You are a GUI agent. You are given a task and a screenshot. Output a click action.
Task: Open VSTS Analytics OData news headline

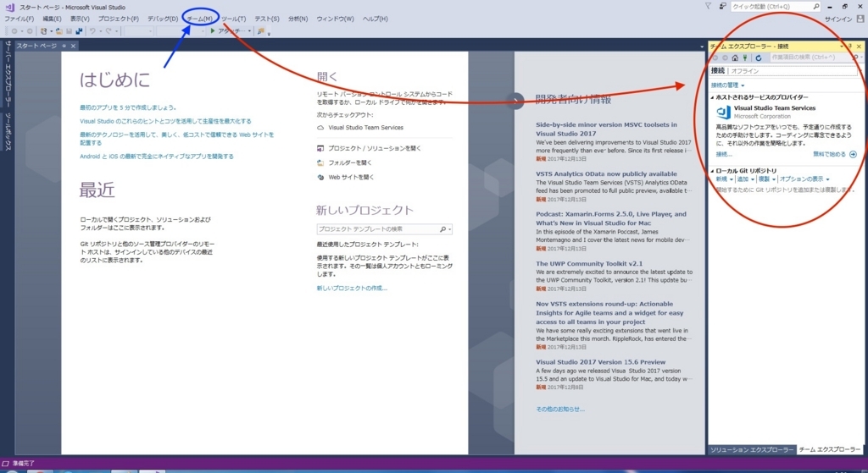pyautogui.click(x=606, y=174)
